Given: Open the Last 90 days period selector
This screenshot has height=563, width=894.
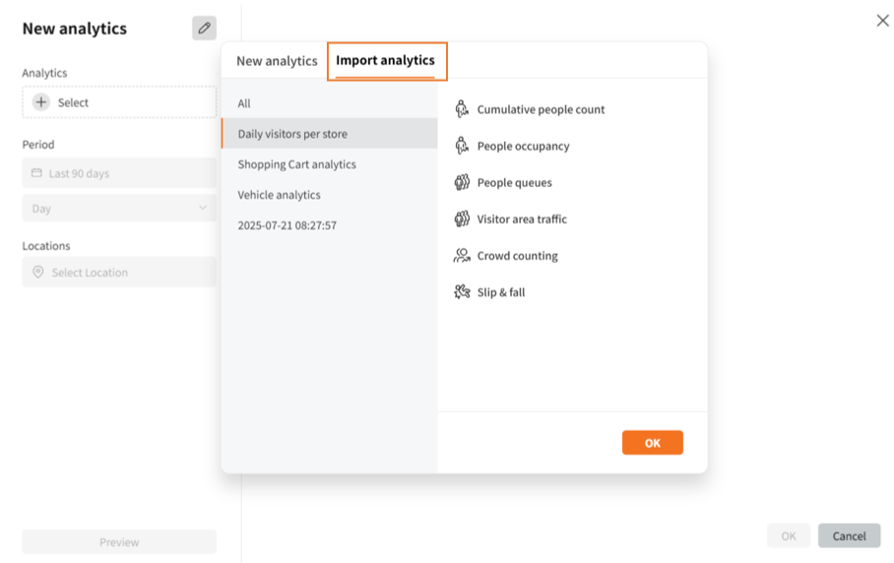Looking at the screenshot, I should point(118,173).
